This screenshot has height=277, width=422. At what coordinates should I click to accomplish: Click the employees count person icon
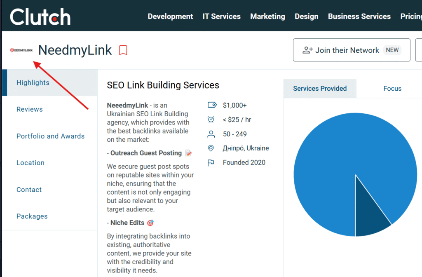(x=211, y=134)
